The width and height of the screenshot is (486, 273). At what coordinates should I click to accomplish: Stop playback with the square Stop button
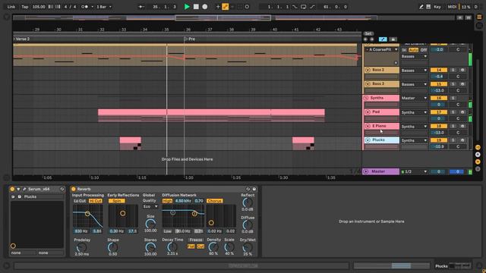tap(196, 7)
